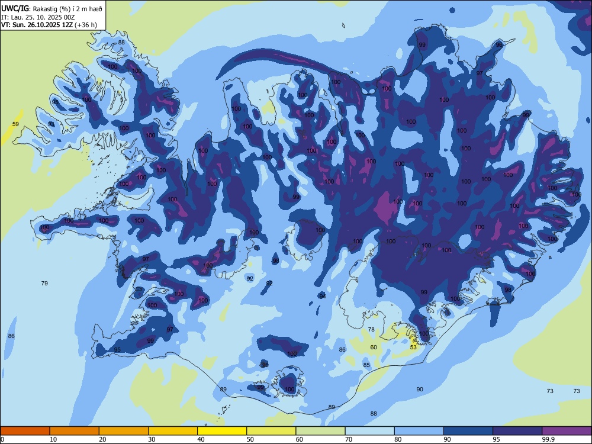
Task: Click the '0' legend tick label
Action: [2, 439]
